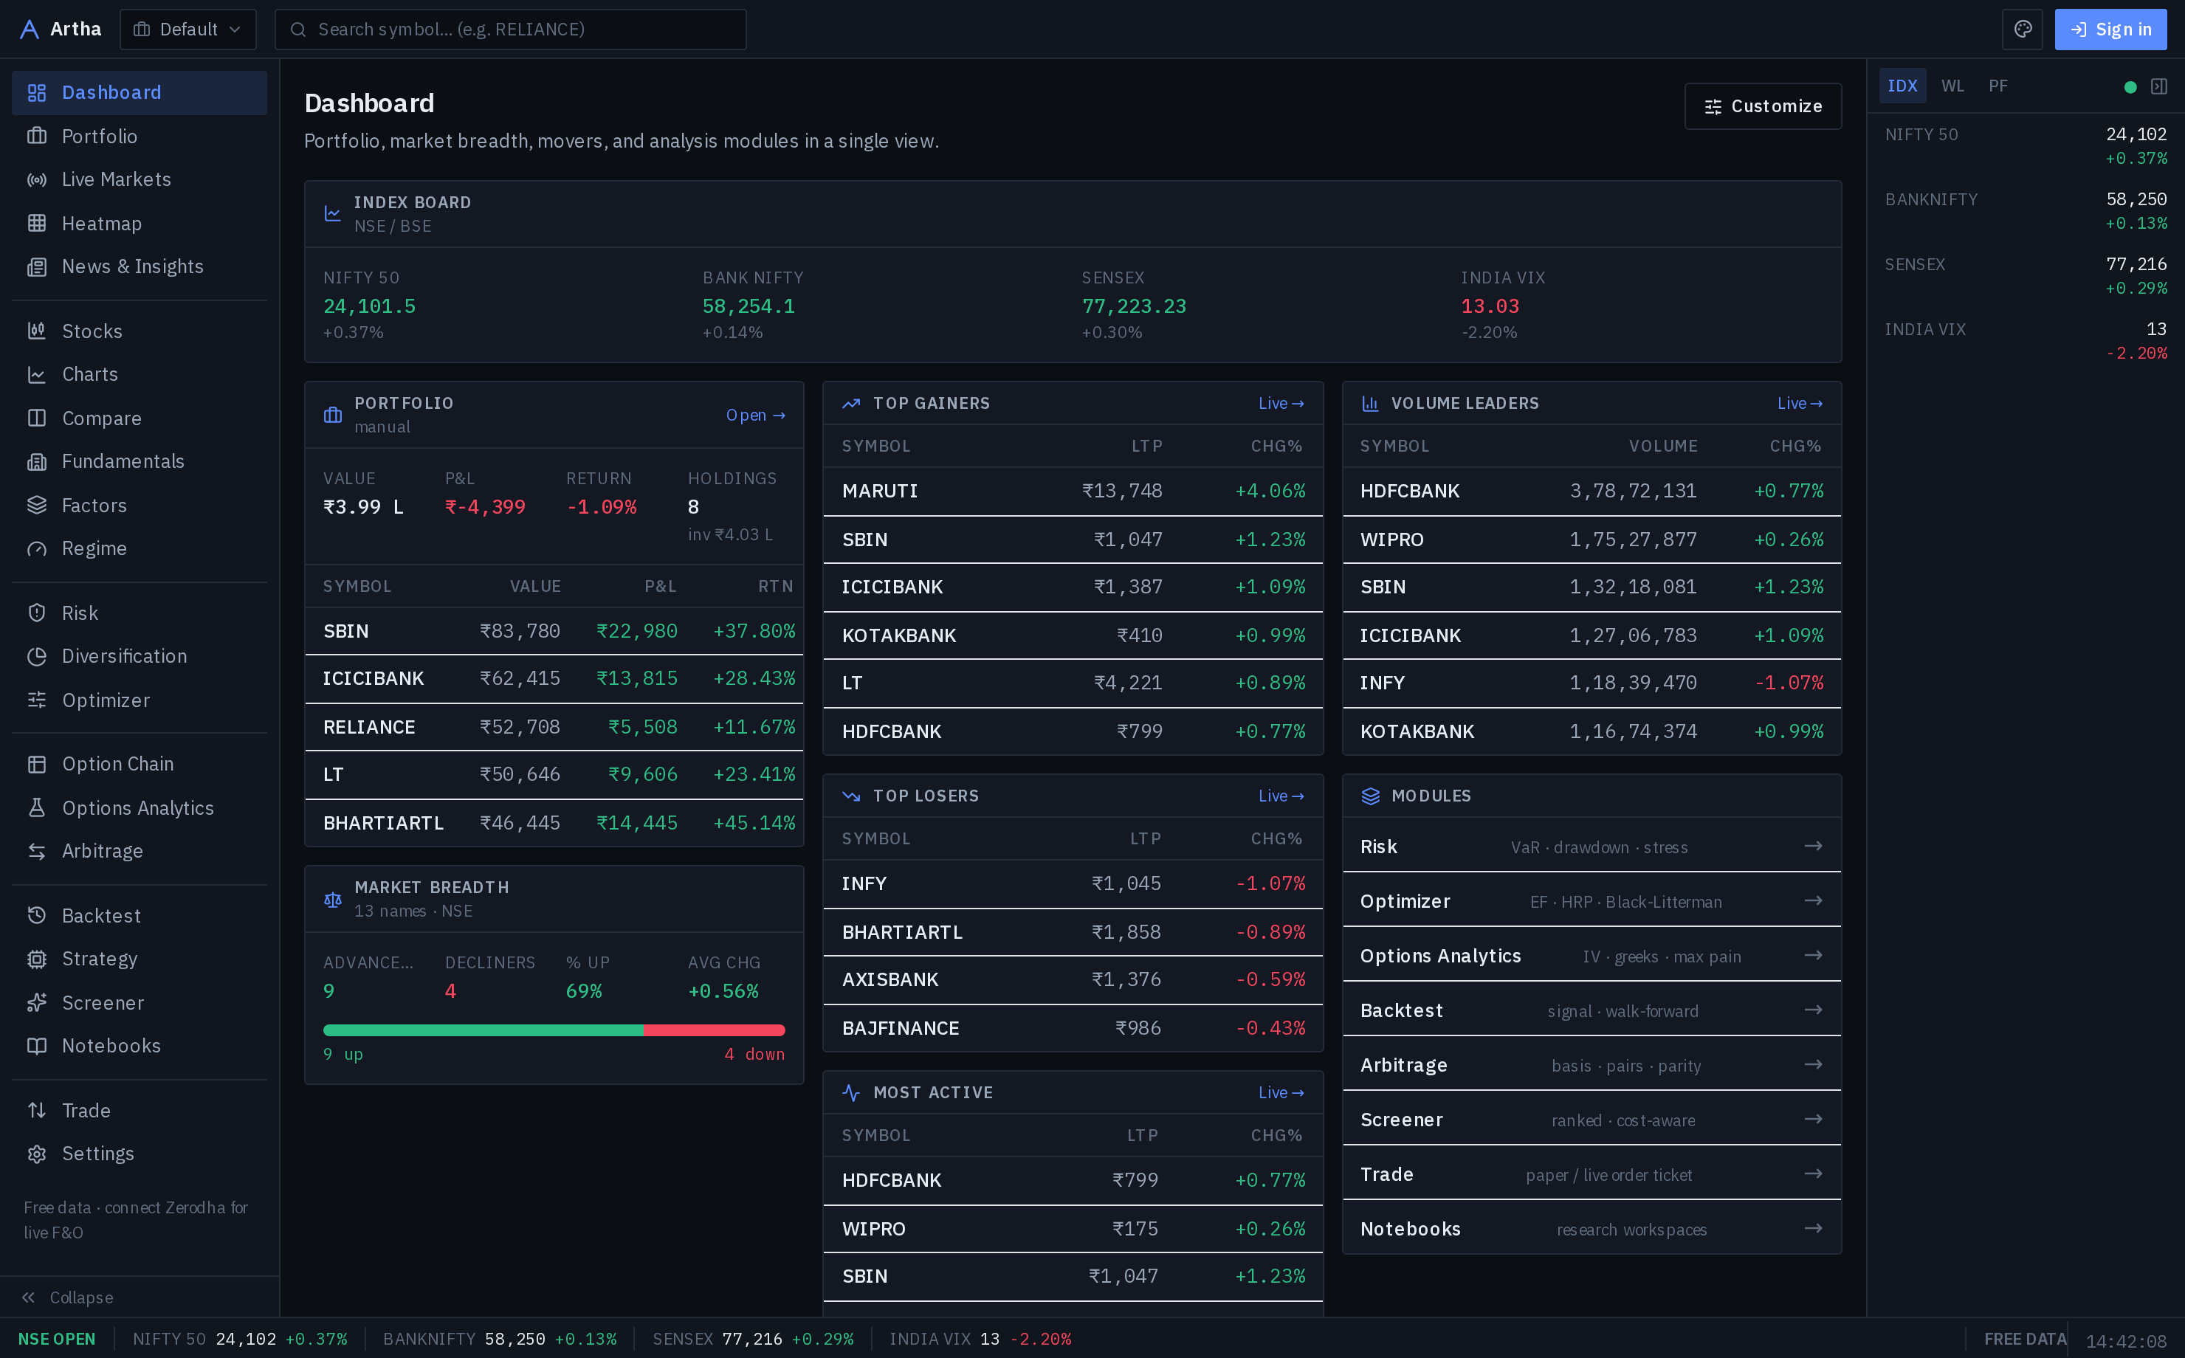The width and height of the screenshot is (2185, 1358).
Task: Open the Settings page
Action: [x=140, y=1154]
